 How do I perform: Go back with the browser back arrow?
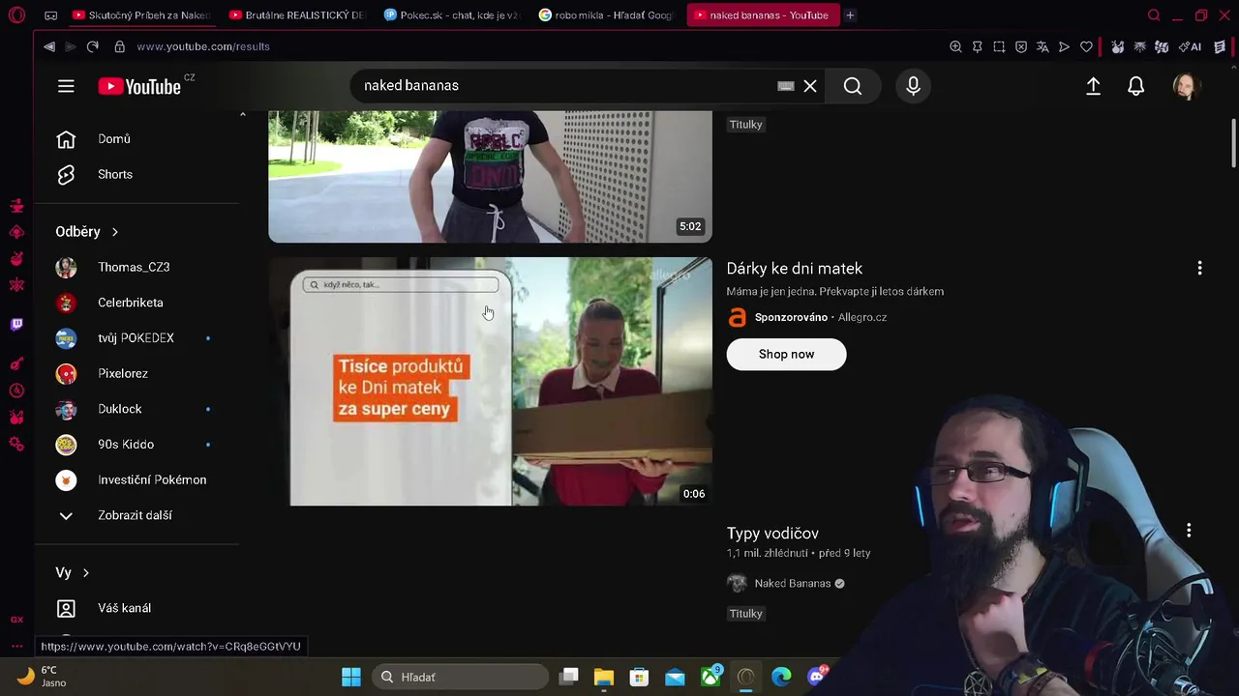(x=49, y=46)
